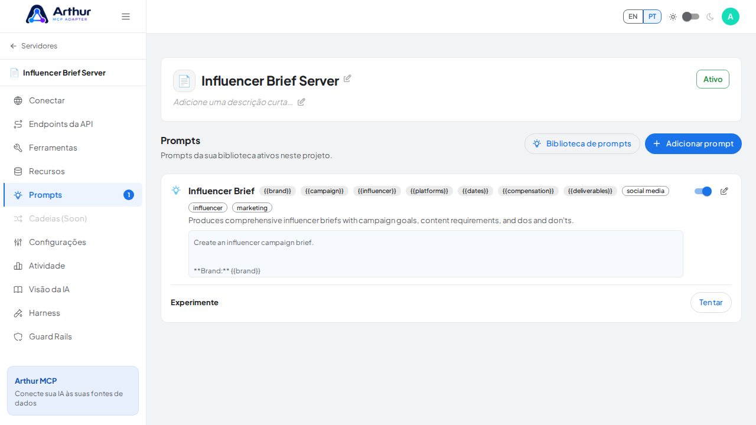Select Prompts menu item
The width and height of the screenshot is (756, 425).
pos(73,195)
